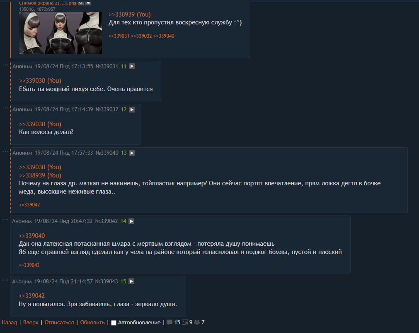Follow reply link >>339043 under post 339042
The width and height of the screenshot is (419, 333).
point(29,265)
